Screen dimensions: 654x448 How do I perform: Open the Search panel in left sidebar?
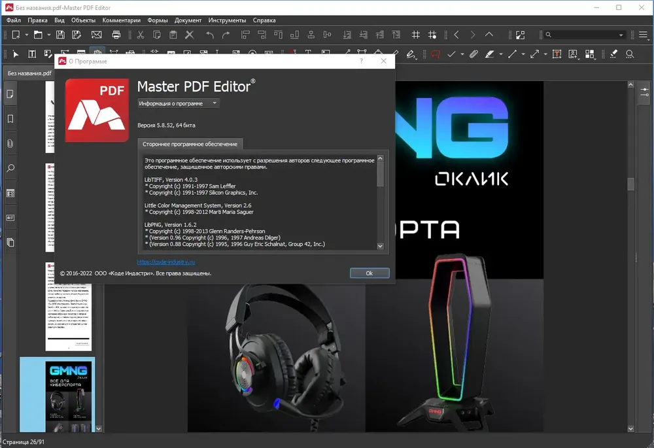click(x=10, y=168)
